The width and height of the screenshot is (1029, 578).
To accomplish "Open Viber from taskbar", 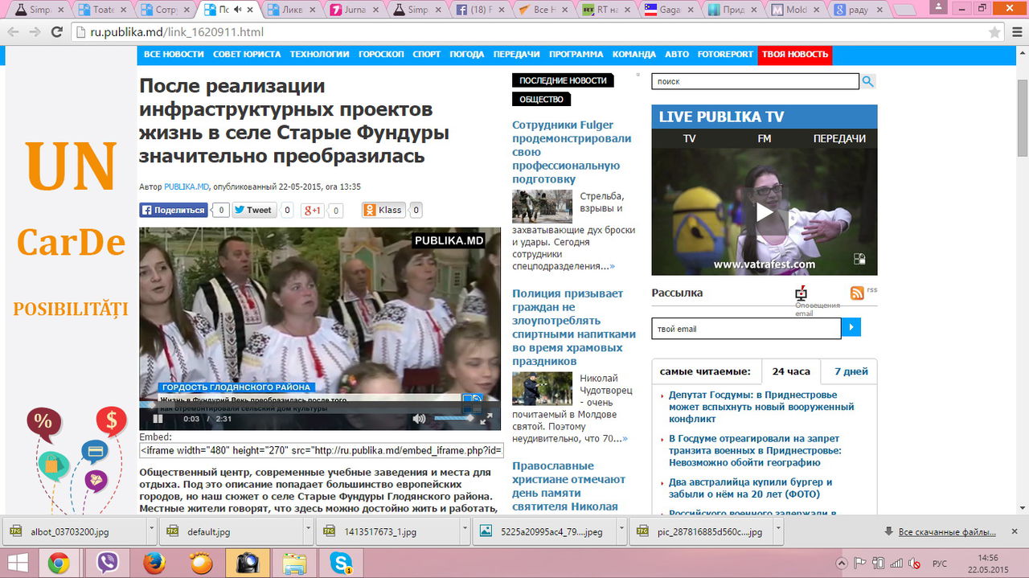I will coord(107,563).
